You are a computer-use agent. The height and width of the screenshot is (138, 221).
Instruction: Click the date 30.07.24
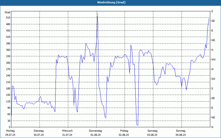39,135
